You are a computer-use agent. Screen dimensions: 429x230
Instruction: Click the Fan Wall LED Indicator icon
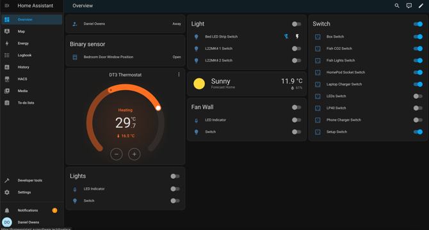[x=196, y=120]
